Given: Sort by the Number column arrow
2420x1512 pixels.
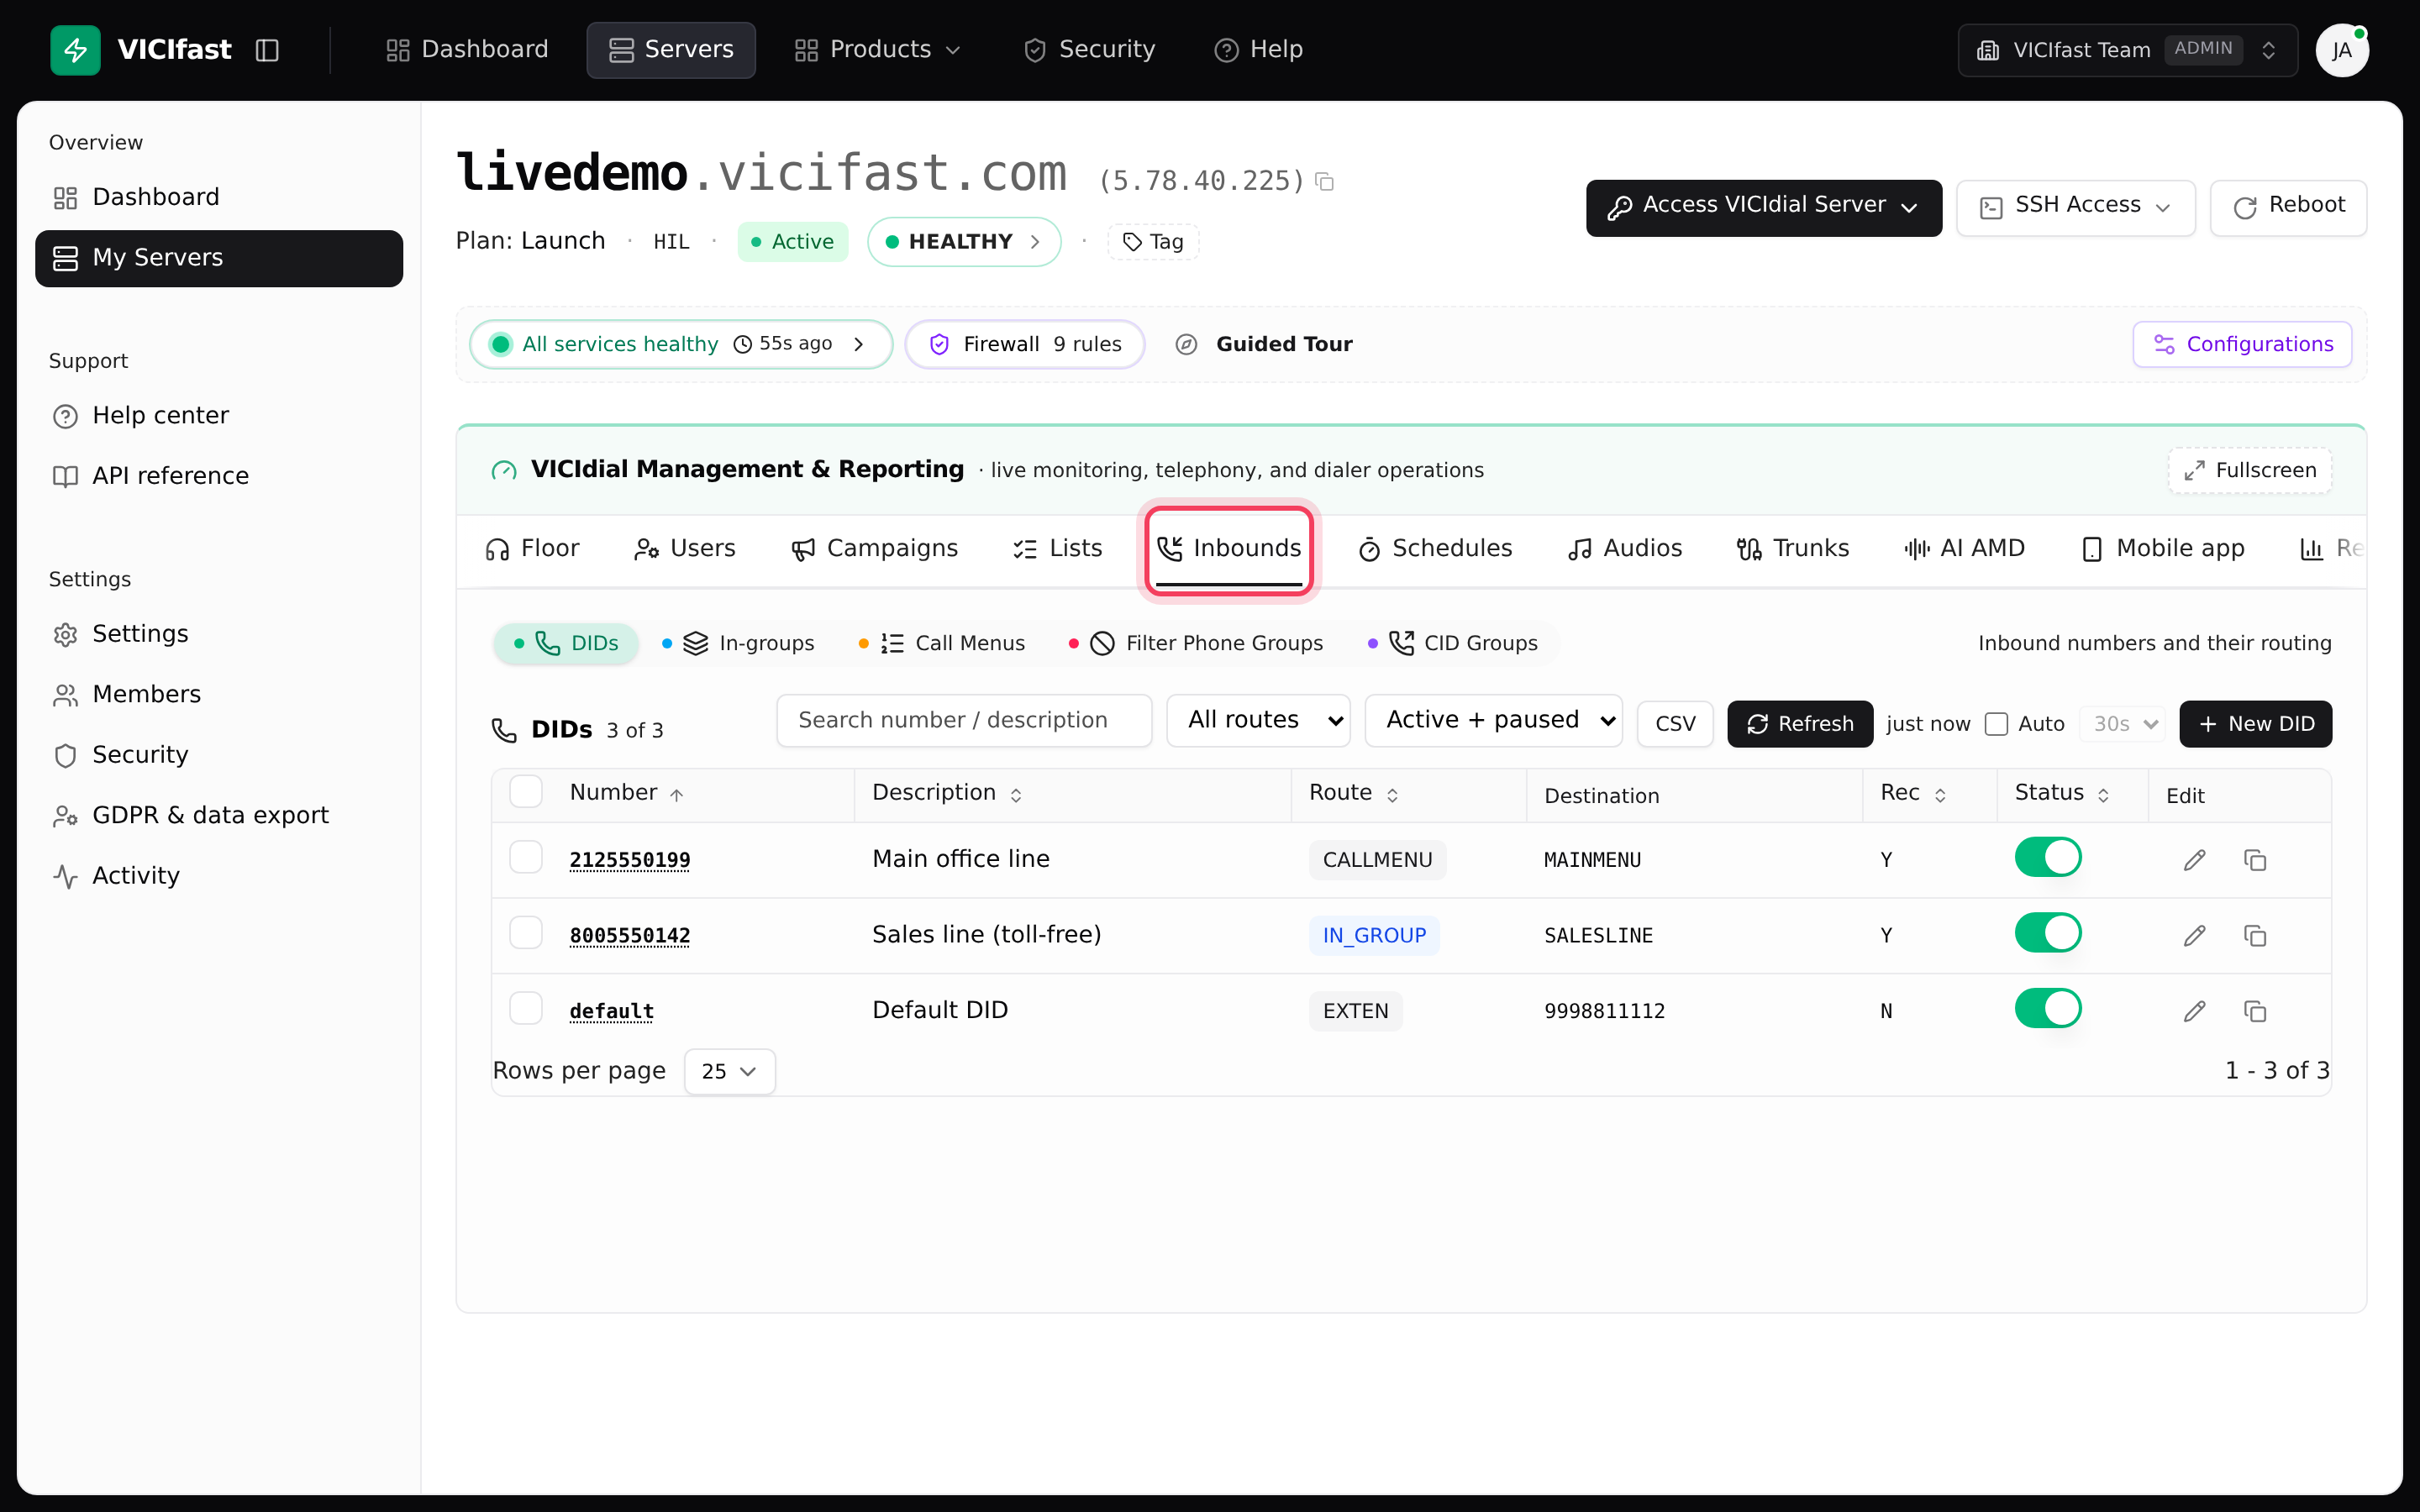Looking at the screenshot, I should 677,795.
